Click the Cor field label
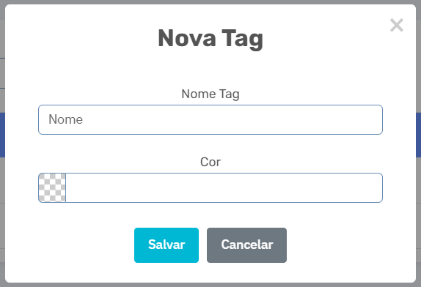The height and width of the screenshot is (287, 421). [210, 162]
